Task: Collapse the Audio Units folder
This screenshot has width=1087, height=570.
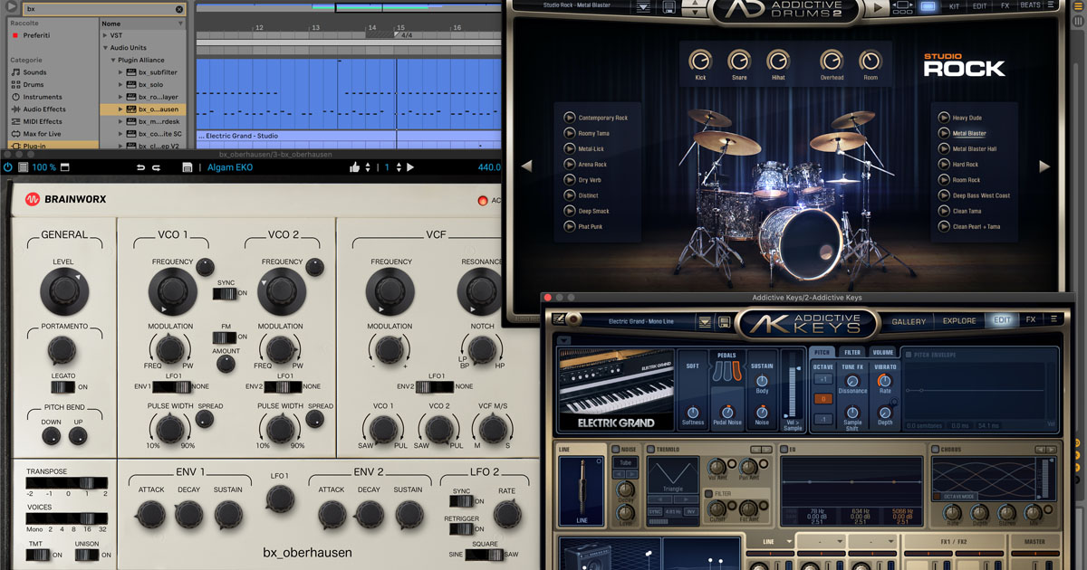Action: point(104,47)
